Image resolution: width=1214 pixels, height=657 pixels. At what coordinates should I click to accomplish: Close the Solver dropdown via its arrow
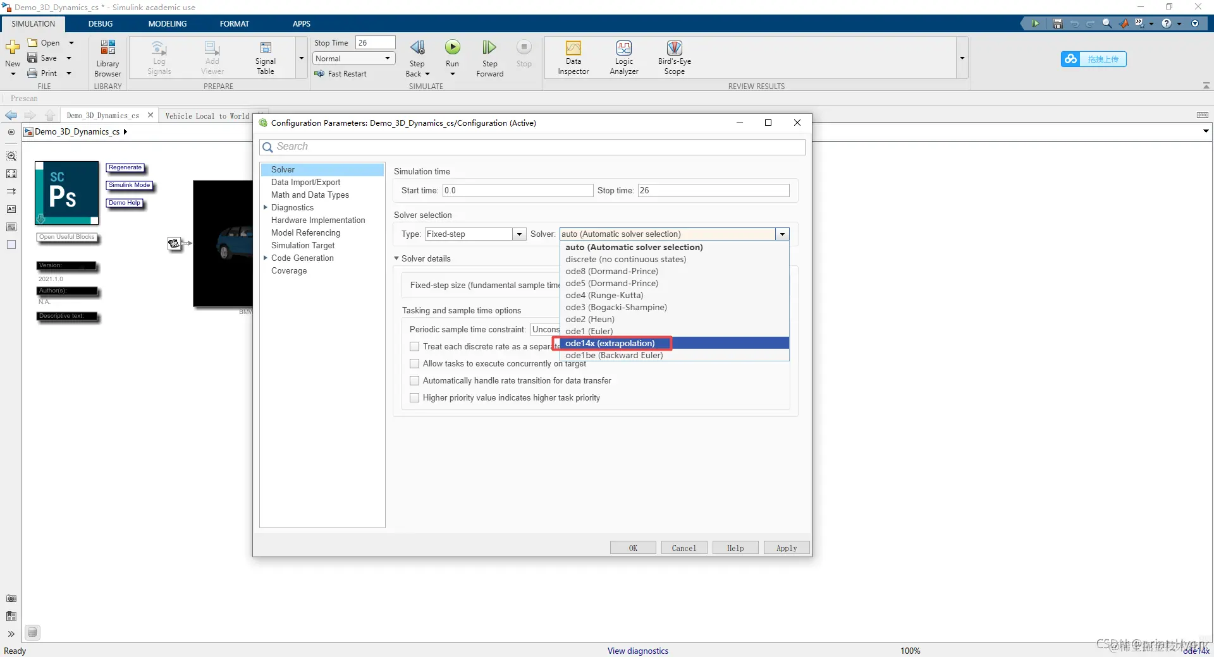pyautogui.click(x=783, y=234)
